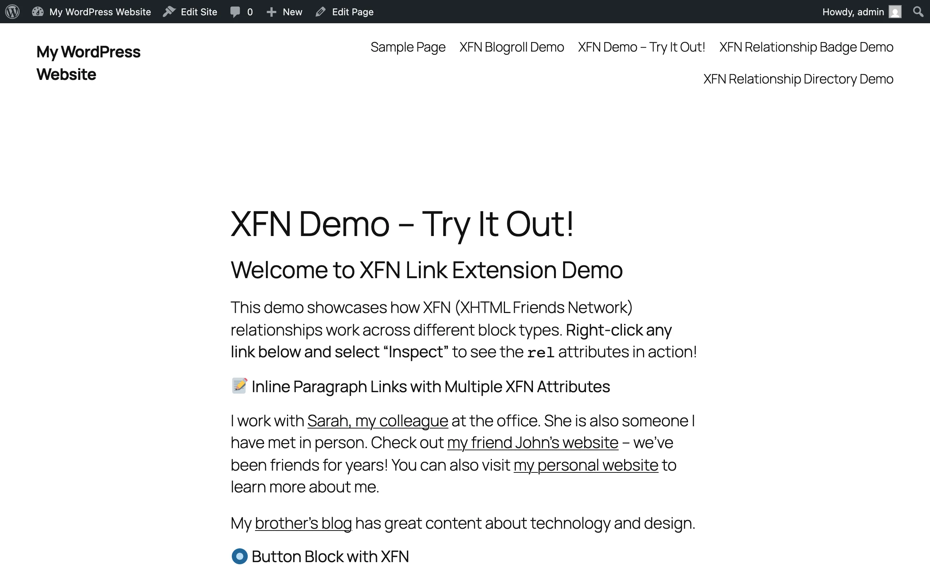Click the comments count 0
The width and height of the screenshot is (930, 581).
[250, 12]
